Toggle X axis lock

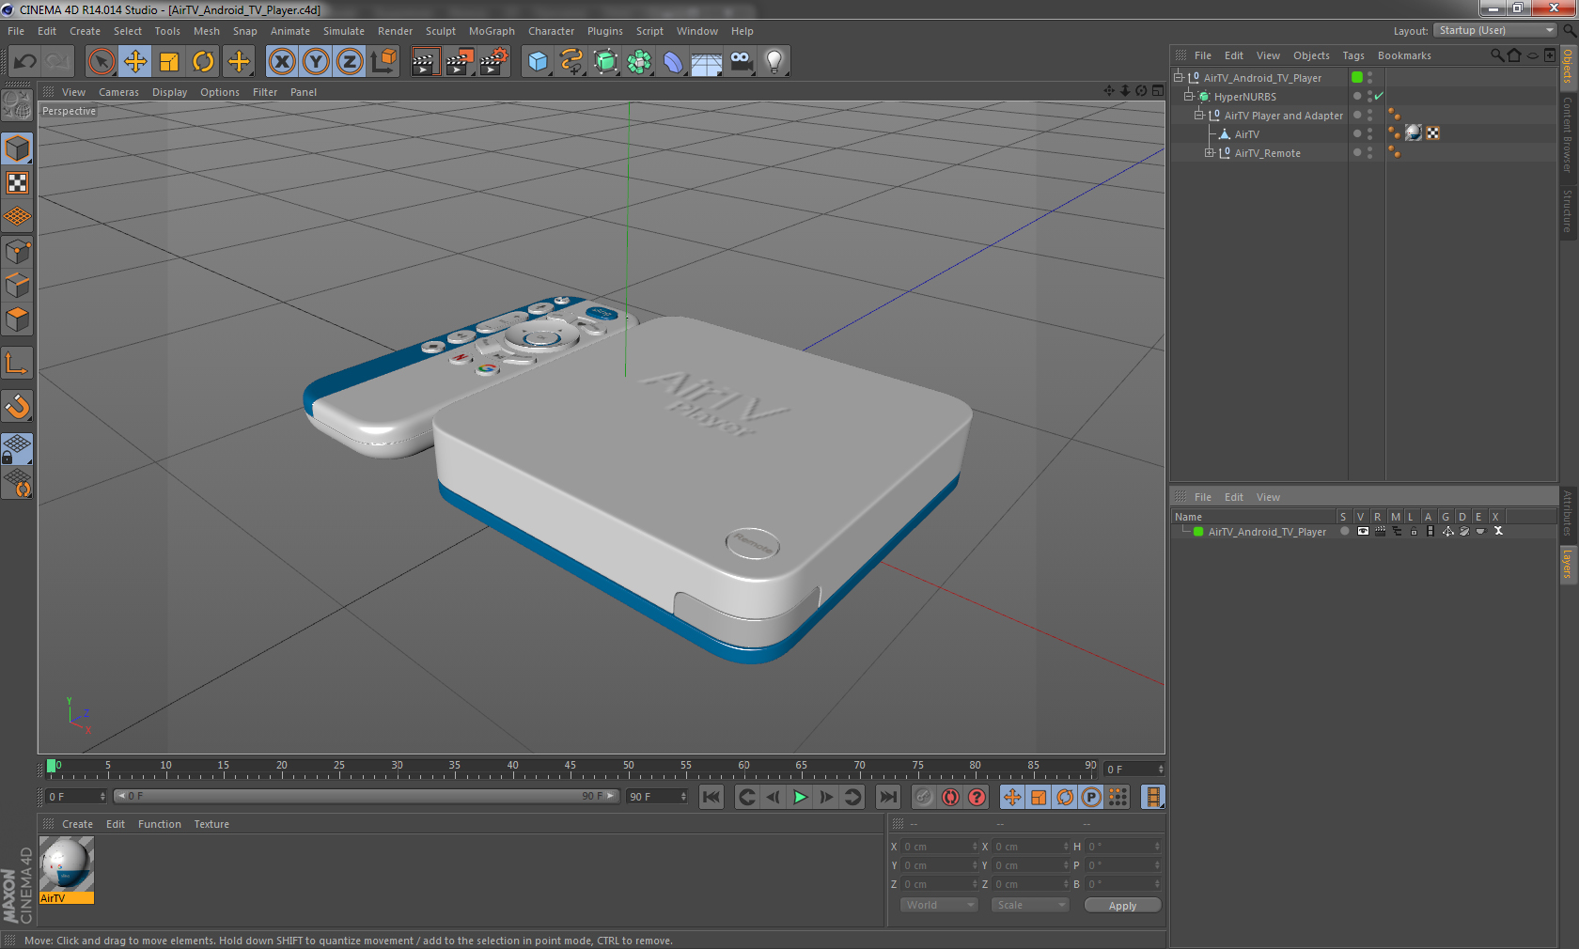281,62
